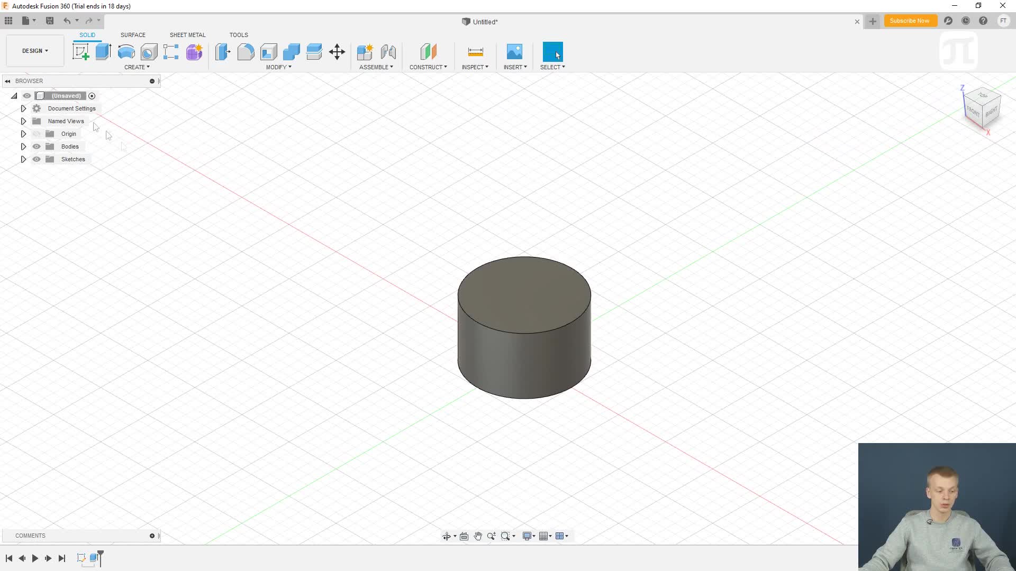This screenshot has width=1016, height=571.
Task: Select the Hole tool
Action: 149,52
